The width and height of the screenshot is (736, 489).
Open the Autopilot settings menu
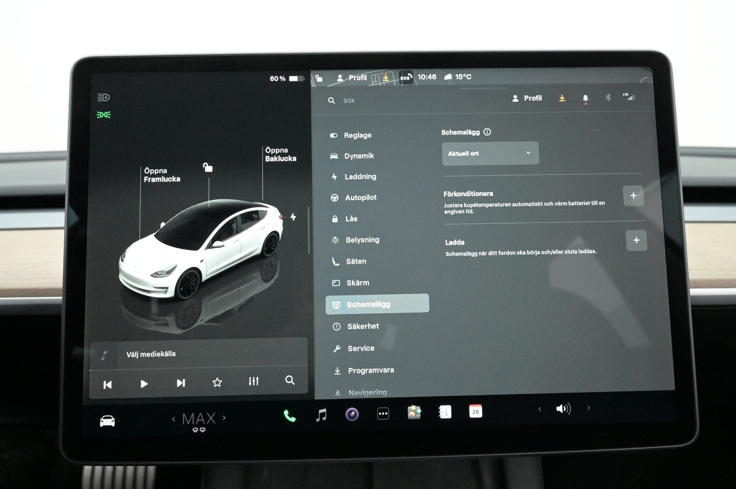[x=360, y=197]
